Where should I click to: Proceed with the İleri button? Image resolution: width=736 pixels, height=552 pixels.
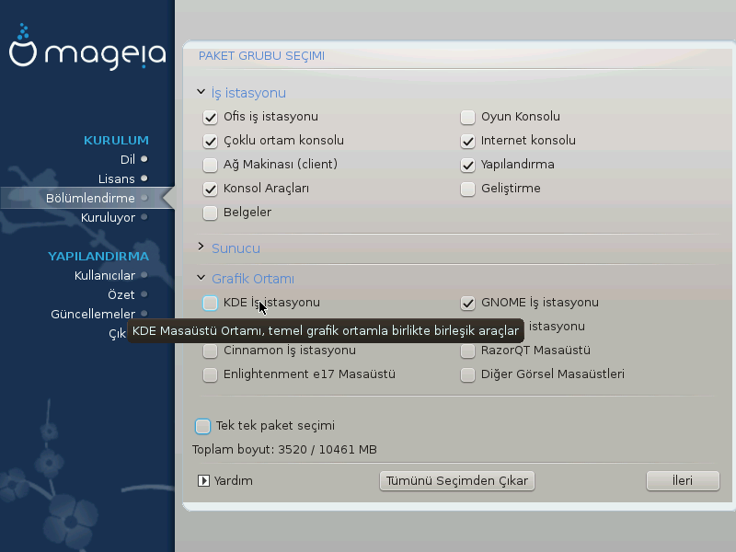pyautogui.click(x=683, y=480)
